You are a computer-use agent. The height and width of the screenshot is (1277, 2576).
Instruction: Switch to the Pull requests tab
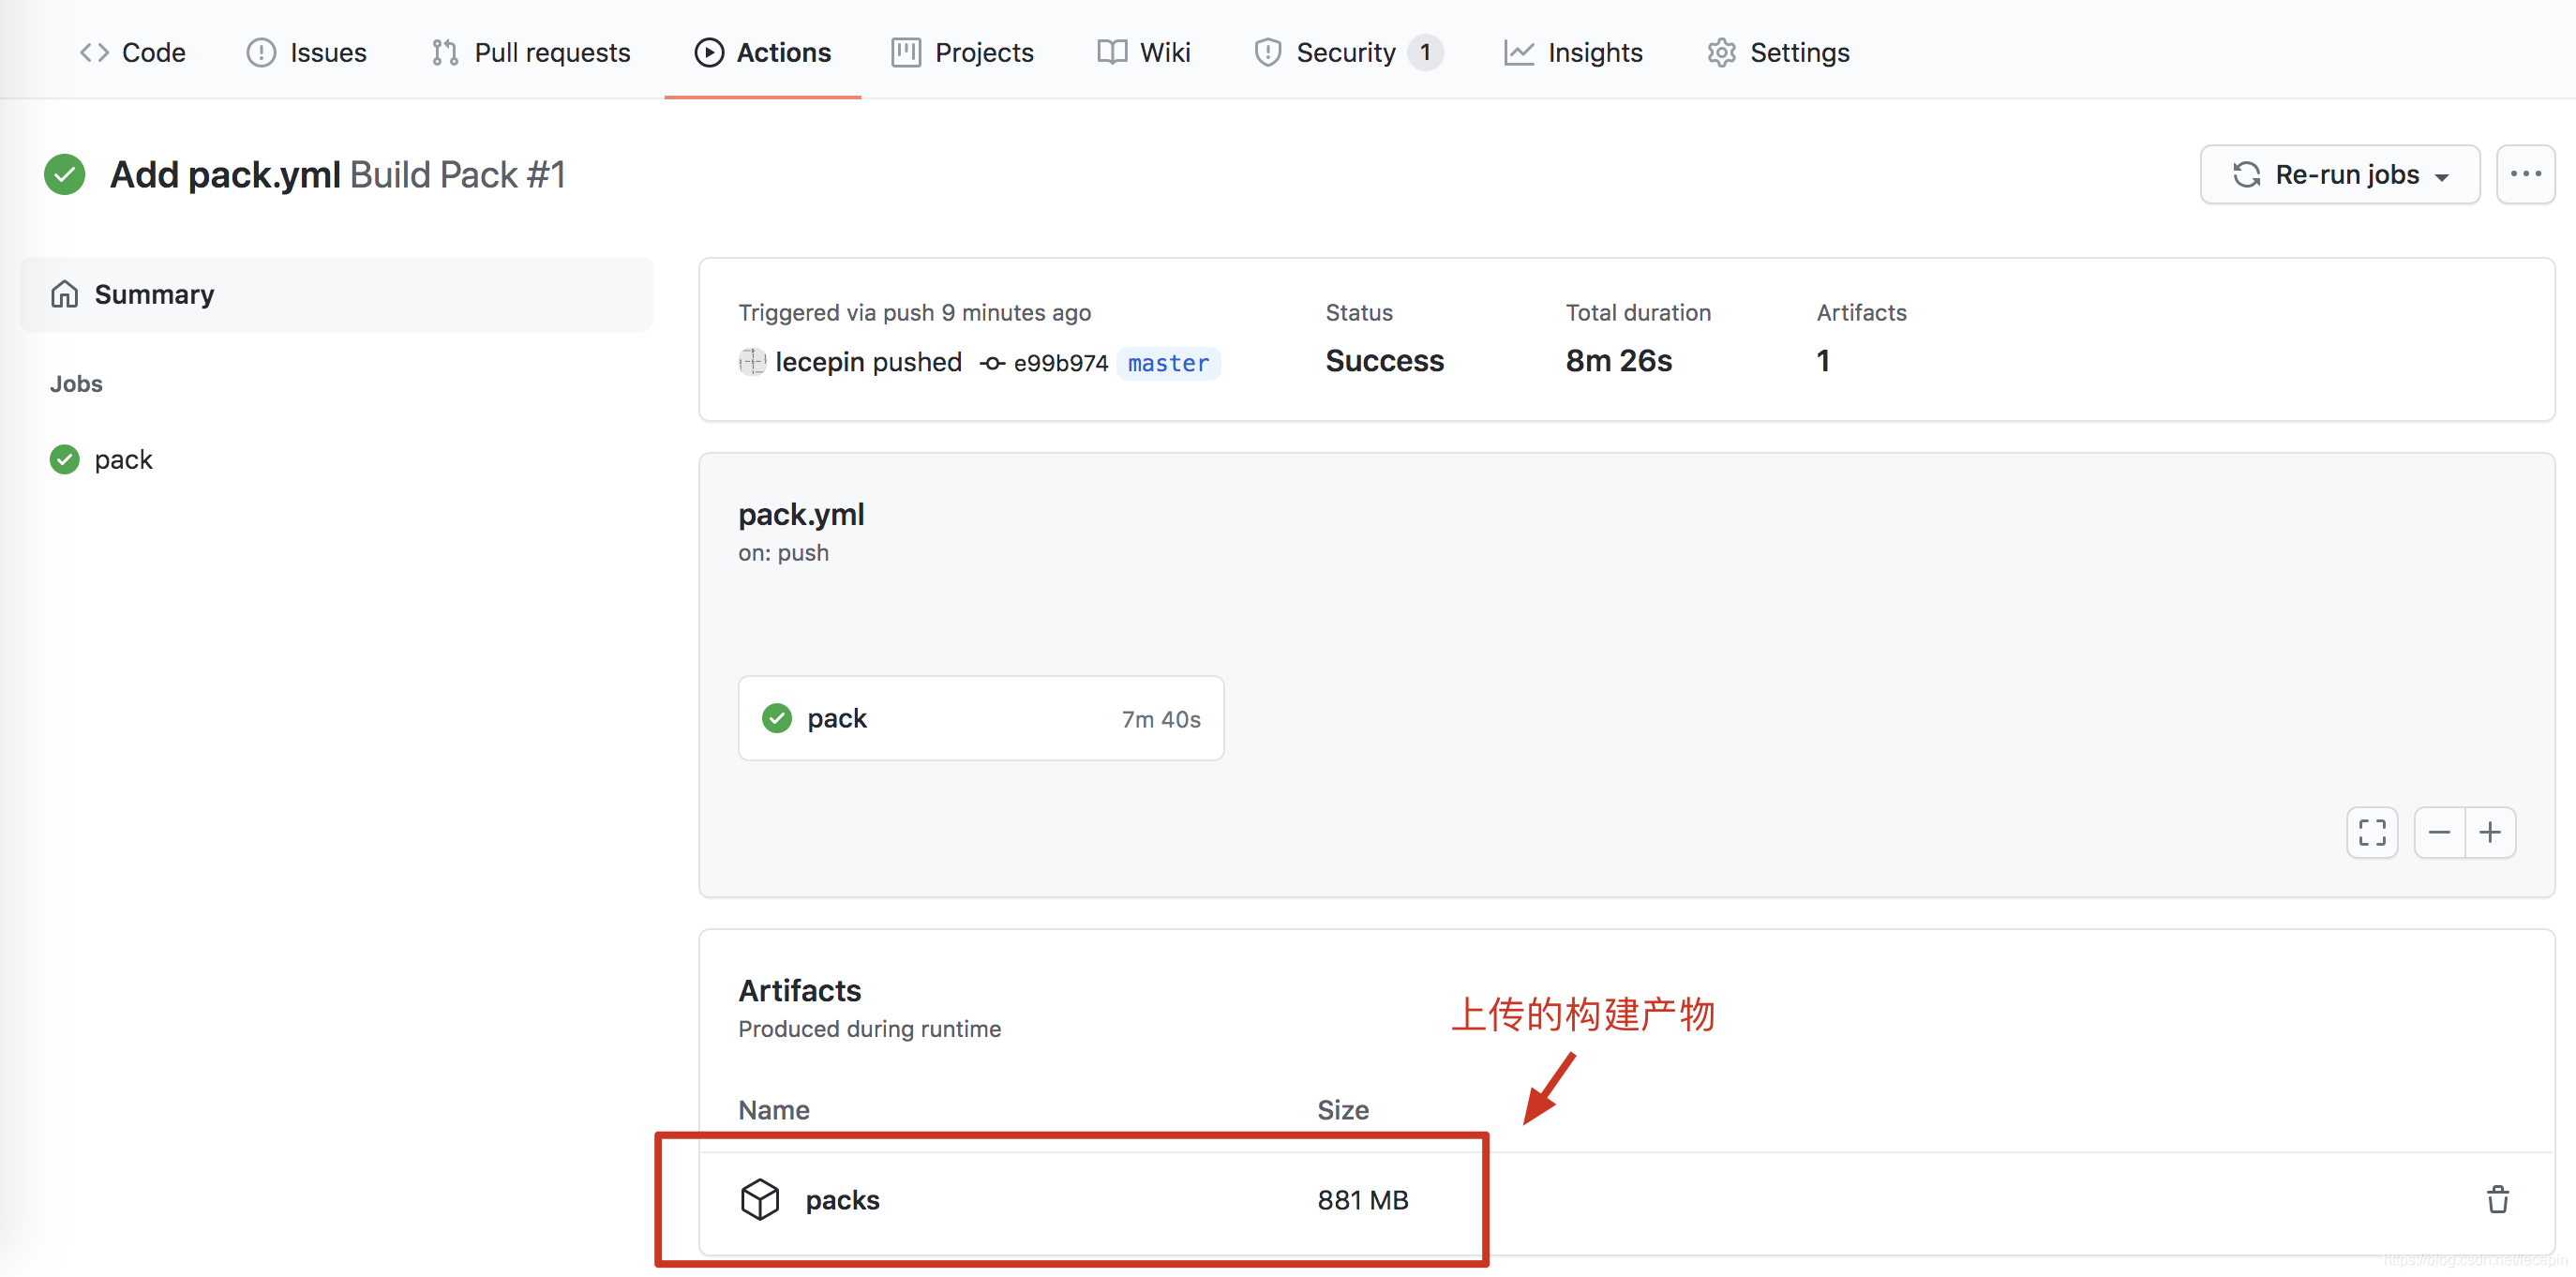coord(531,52)
